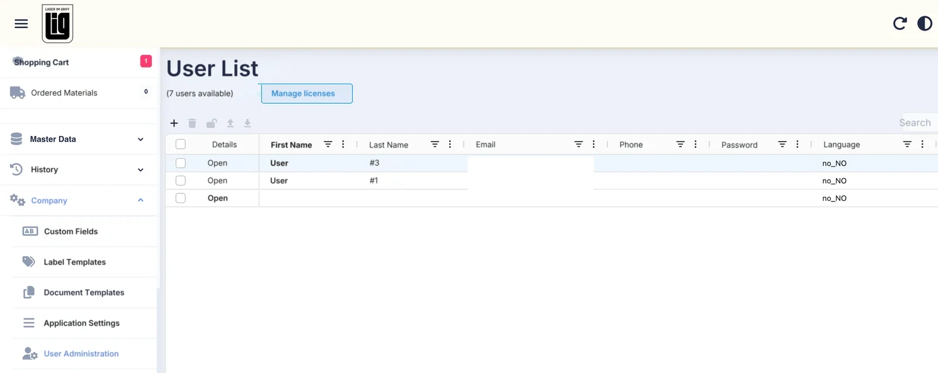Click the Application Settings lines icon
938x373 pixels.
coord(29,323)
